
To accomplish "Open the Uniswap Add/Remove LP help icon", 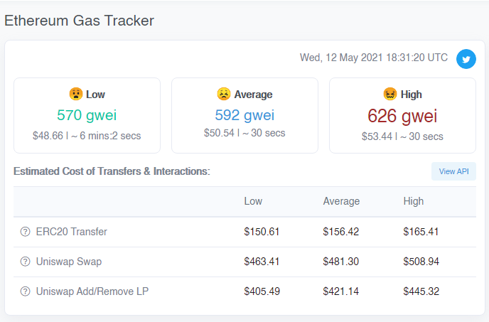I will 26,291.
